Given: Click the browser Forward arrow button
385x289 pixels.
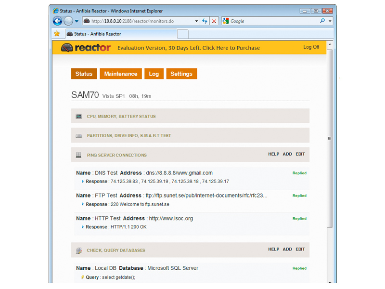Looking at the screenshot, I should [x=68, y=21].
